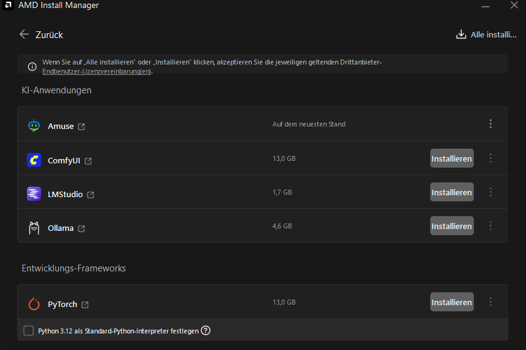Screen dimensions: 526x350
Task: Close the AMD Install Manager window
Action: pos(514,5)
